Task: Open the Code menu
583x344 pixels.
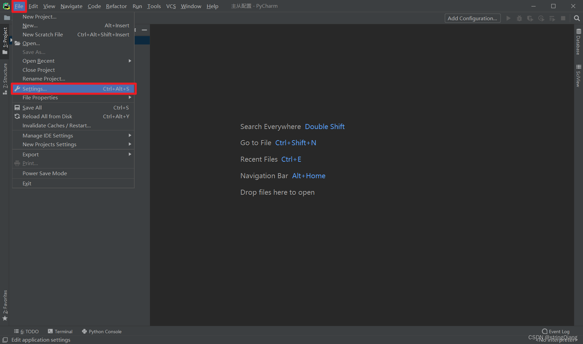Action: [x=94, y=6]
